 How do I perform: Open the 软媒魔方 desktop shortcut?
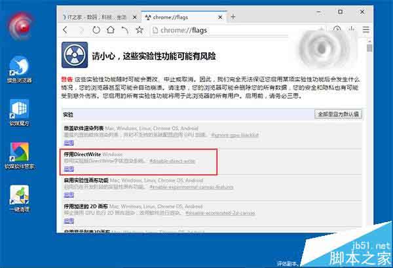[19, 113]
